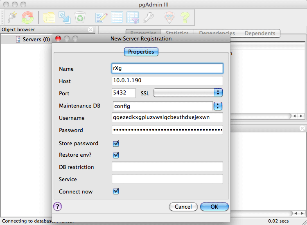Click into the Port field

(123, 93)
